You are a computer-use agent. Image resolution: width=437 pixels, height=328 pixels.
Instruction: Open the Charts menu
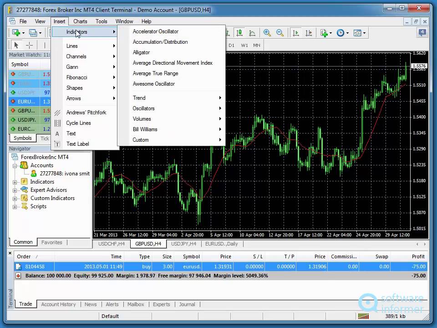[80, 21]
